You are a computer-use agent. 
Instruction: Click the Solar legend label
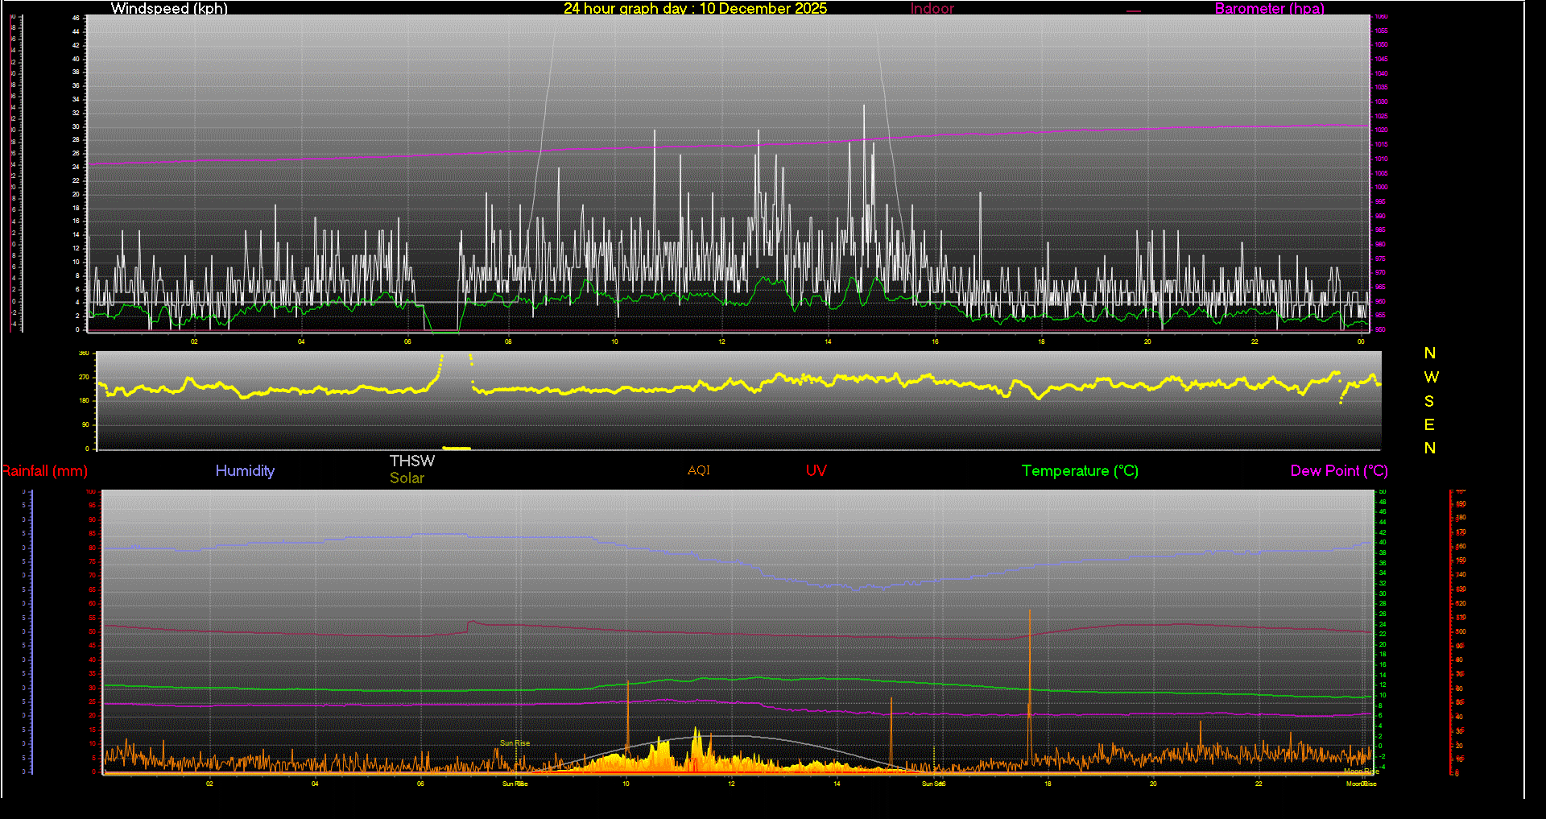[x=407, y=478]
